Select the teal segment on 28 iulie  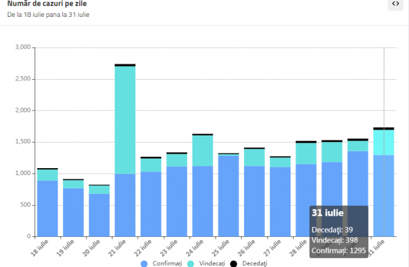pos(306,153)
